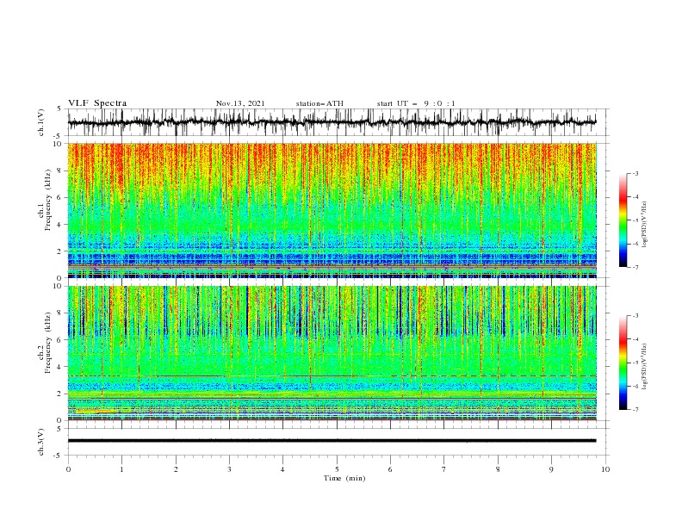Click the "Time (min)" axis label
This screenshot has width=682, height=527.
pyautogui.click(x=344, y=478)
